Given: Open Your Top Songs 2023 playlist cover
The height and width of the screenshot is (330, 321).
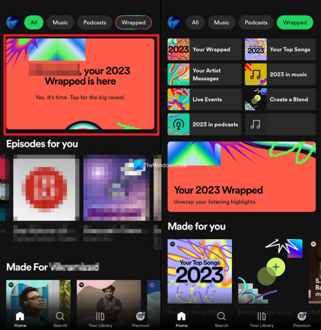Looking at the screenshot, I should (x=200, y=271).
